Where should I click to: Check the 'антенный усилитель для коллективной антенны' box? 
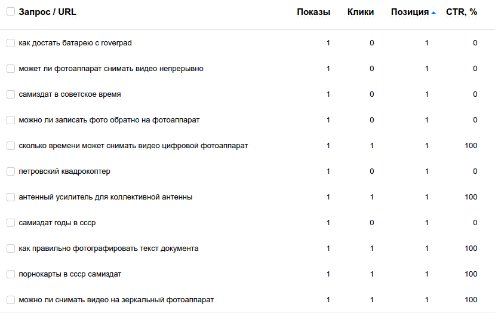pos(11,197)
